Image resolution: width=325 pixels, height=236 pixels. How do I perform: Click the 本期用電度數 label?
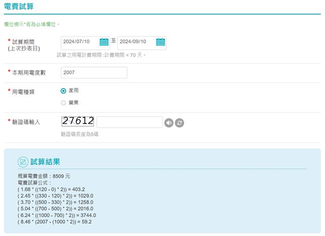29,73
